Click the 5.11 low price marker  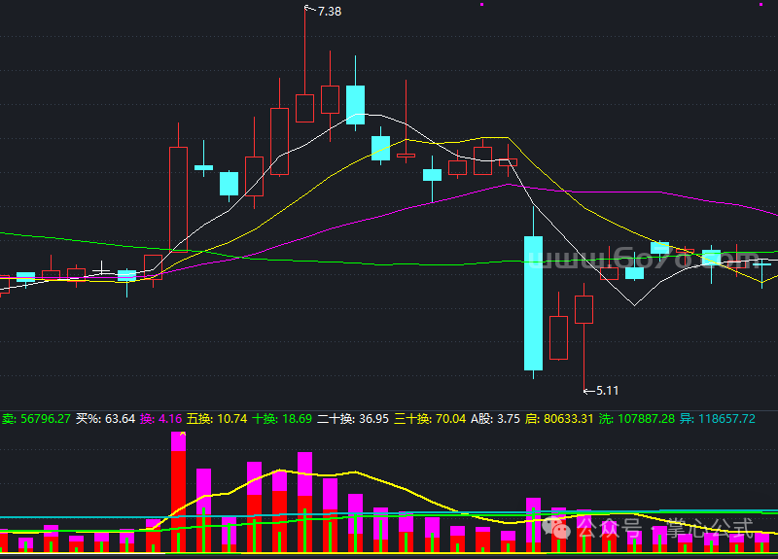[x=607, y=390]
